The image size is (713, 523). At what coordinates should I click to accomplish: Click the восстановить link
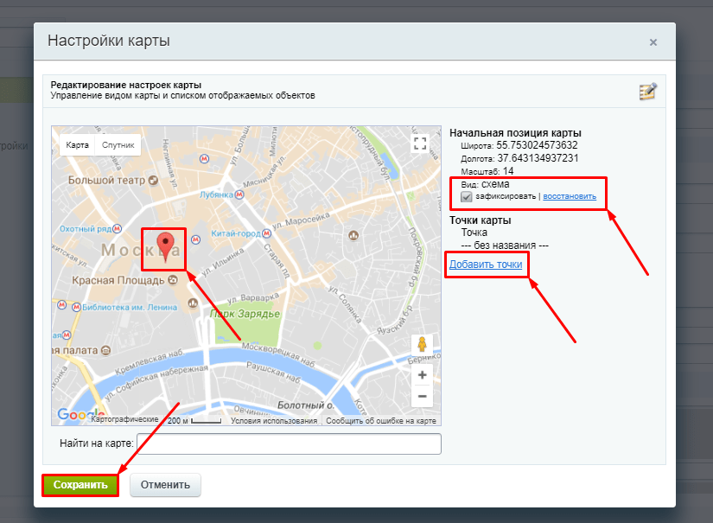click(x=570, y=196)
